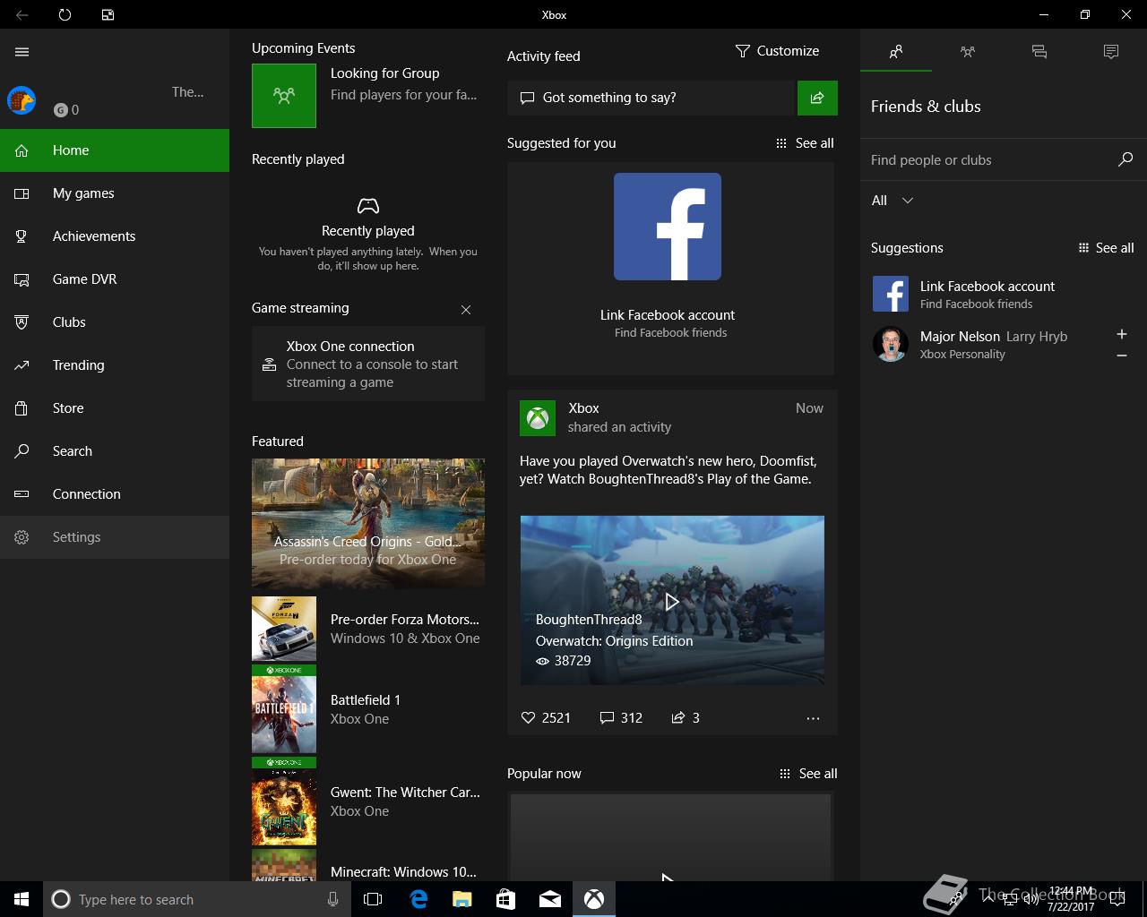Like the Overwatch post (2521)
This screenshot has height=917, width=1147.
(x=546, y=718)
